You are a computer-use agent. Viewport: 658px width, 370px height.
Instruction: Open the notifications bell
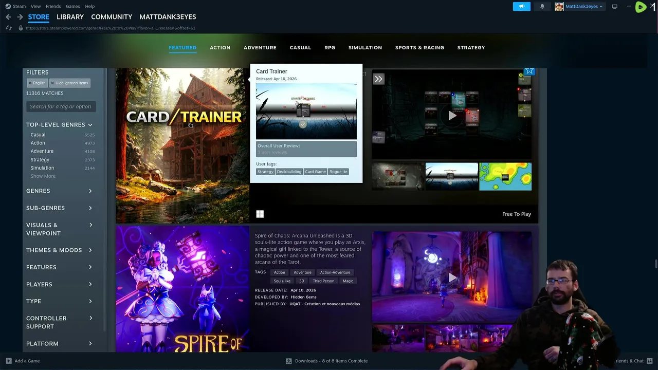(542, 6)
